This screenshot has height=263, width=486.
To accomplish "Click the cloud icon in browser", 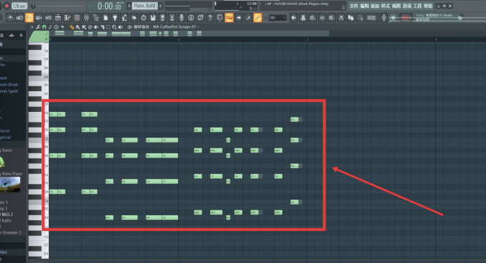I will [x=11, y=36].
